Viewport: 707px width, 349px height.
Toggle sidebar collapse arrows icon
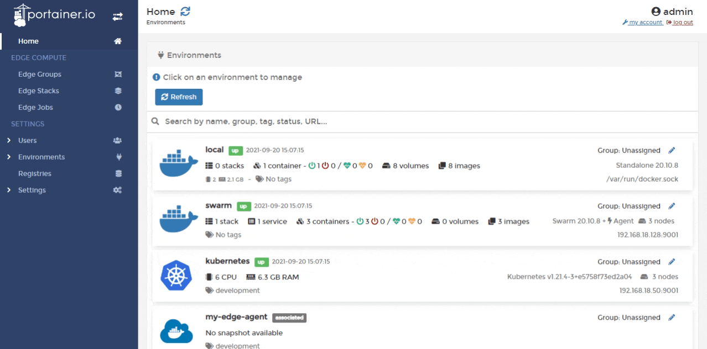tap(117, 17)
